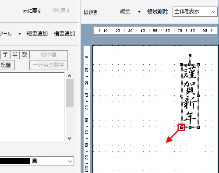Add horizontal text with 横書追加
The width and height of the screenshot is (219, 173).
point(64,34)
